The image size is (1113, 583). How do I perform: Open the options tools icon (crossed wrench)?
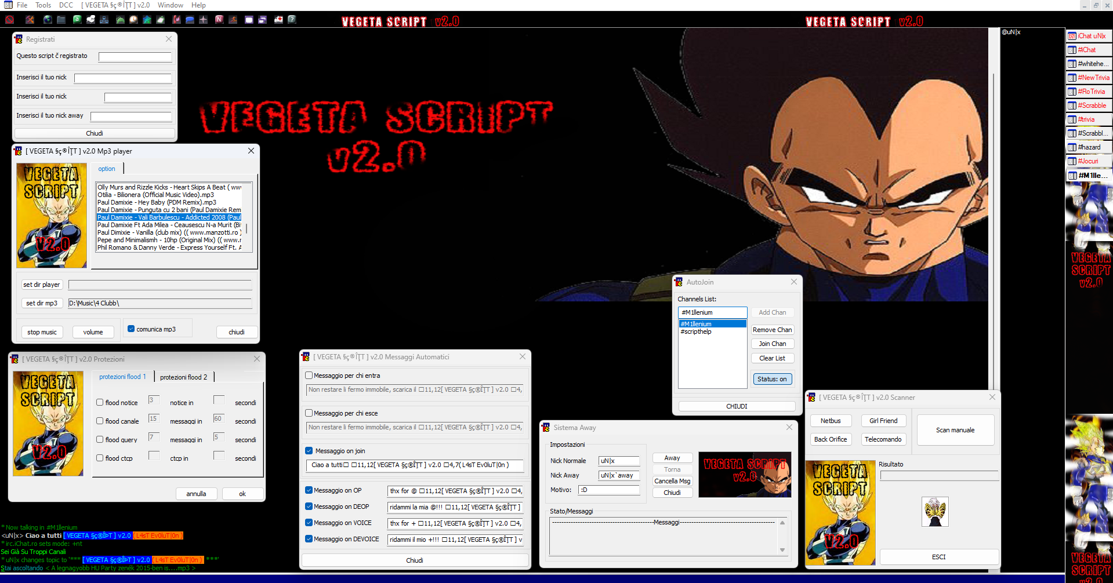(30, 20)
